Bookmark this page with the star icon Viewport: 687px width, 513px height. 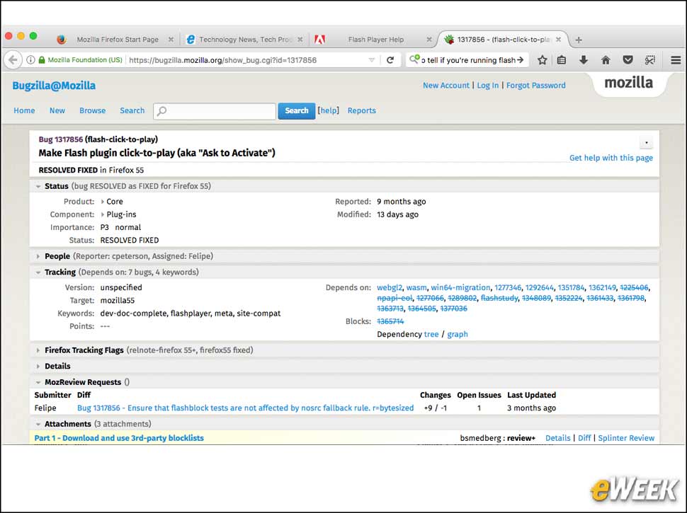coord(542,60)
